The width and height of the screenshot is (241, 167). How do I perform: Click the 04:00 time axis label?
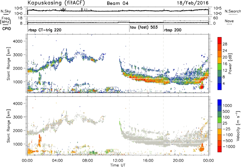pyautogui.click(x=58, y=161)
